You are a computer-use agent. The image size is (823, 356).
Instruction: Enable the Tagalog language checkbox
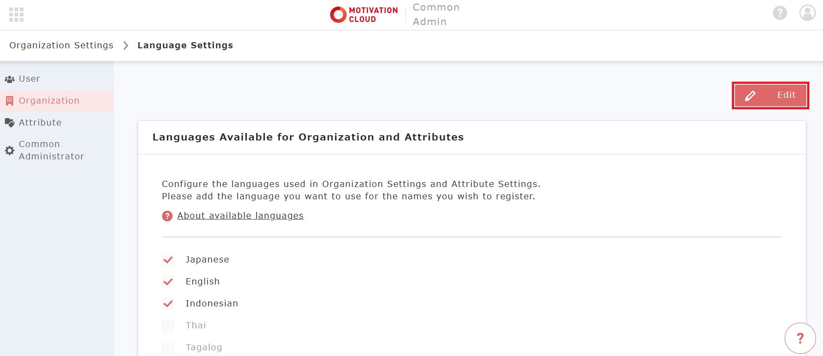(x=168, y=347)
